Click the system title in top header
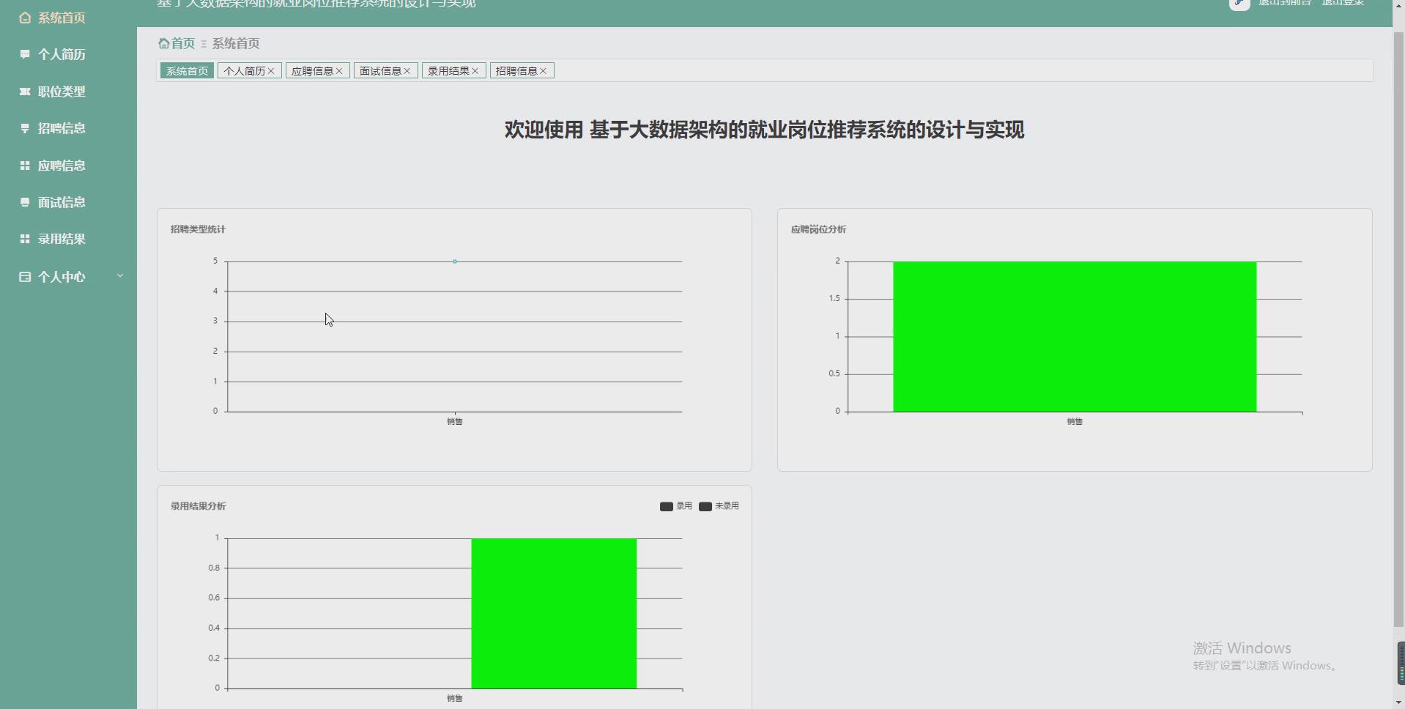This screenshot has height=709, width=1405. click(x=316, y=4)
